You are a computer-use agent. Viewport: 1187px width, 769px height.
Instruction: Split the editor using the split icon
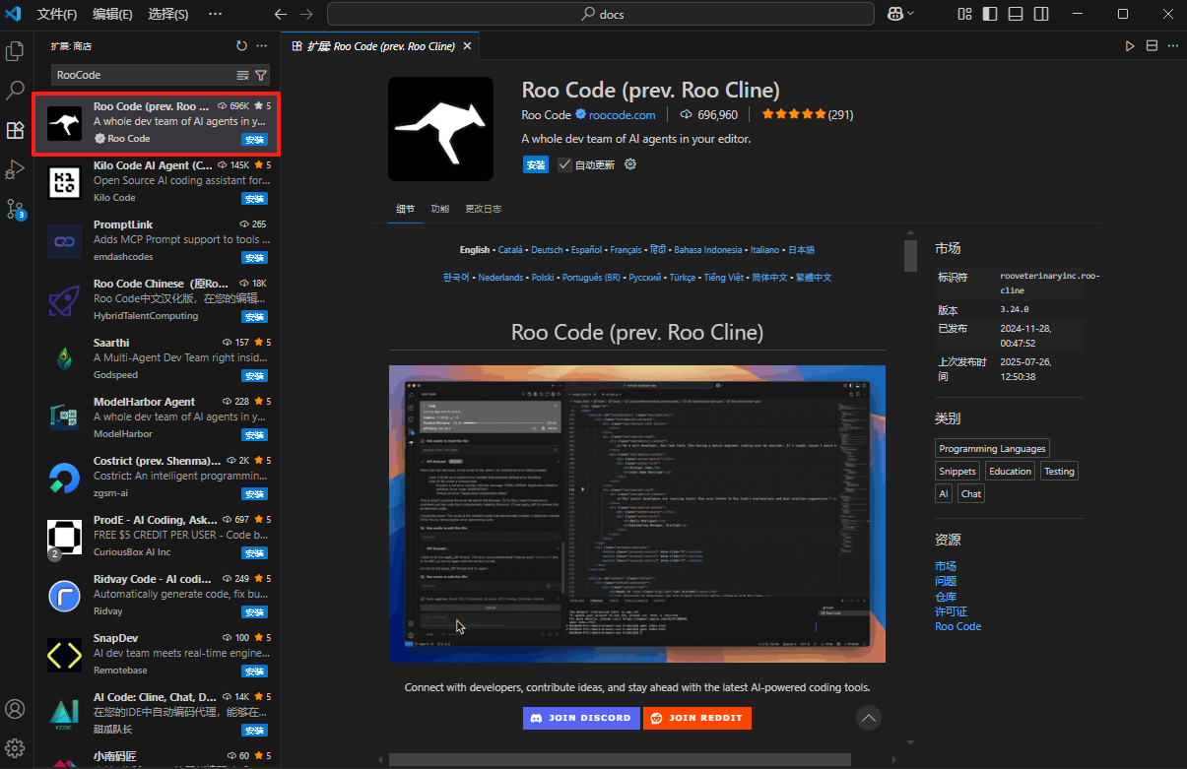pyautogui.click(x=1153, y=45)
